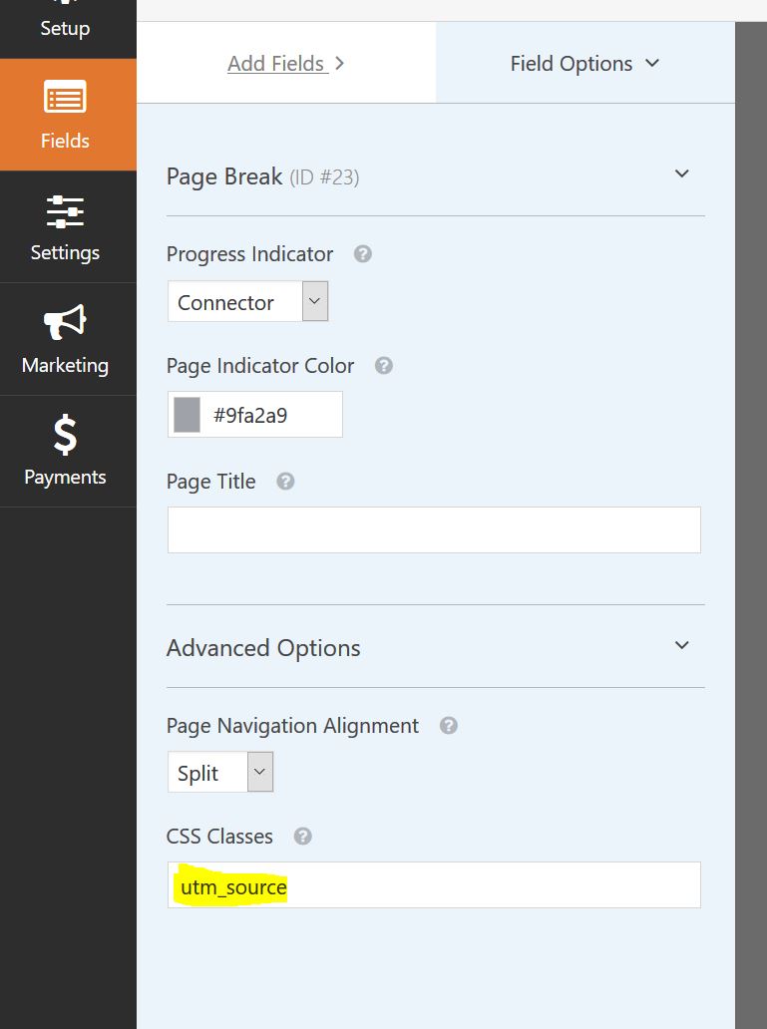Show help for Page Indicator Color
767x1029 pixels.
click(384, 366)
